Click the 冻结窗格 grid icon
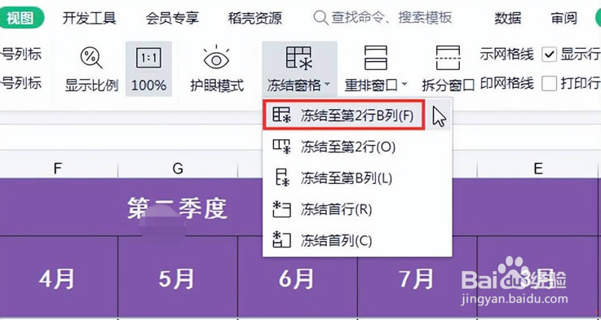The width and height of the screenshot is (601, 320). (299, 58)
